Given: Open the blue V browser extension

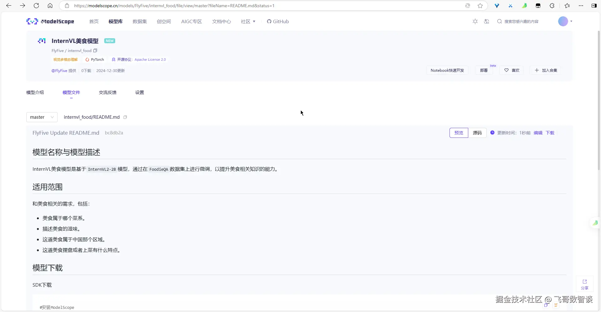Looking at the screenshot, I should [x=497, y=6].
